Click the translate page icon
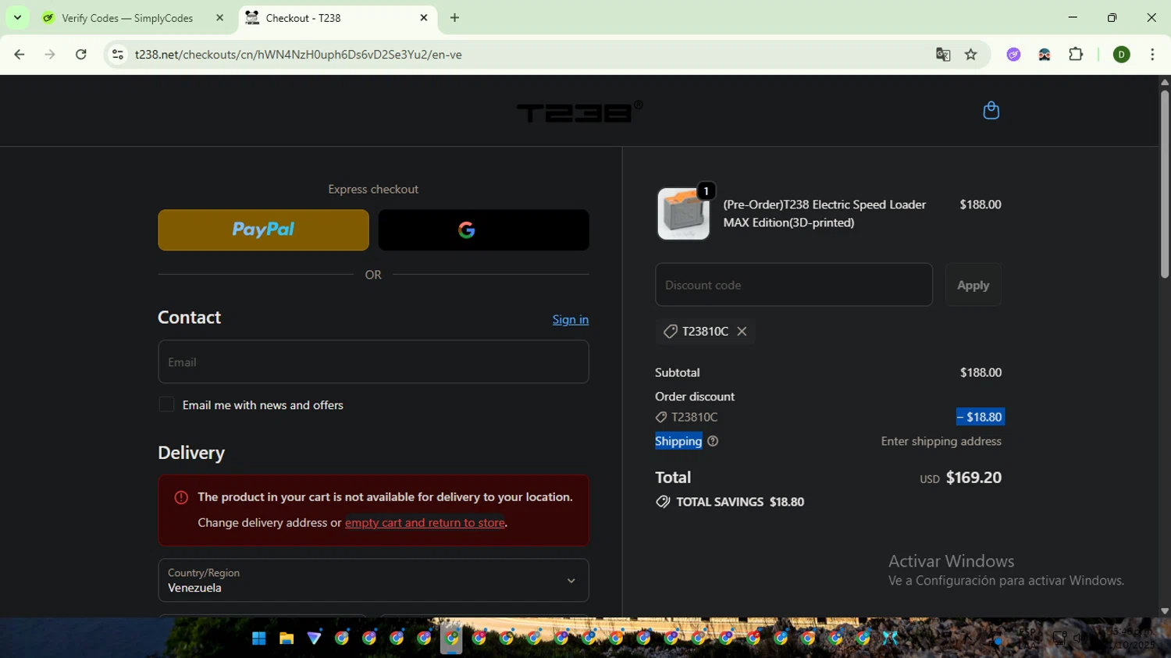Viewport: 1171px width, 658px height. click(x=943, y=55)
